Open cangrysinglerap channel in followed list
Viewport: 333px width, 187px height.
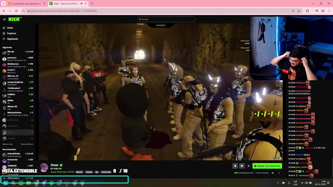pyautogui.click(x=18, y=83)
